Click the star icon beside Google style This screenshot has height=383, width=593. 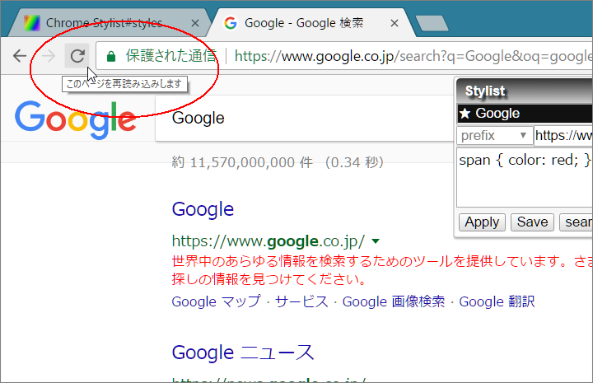click(x=465, y=114)
